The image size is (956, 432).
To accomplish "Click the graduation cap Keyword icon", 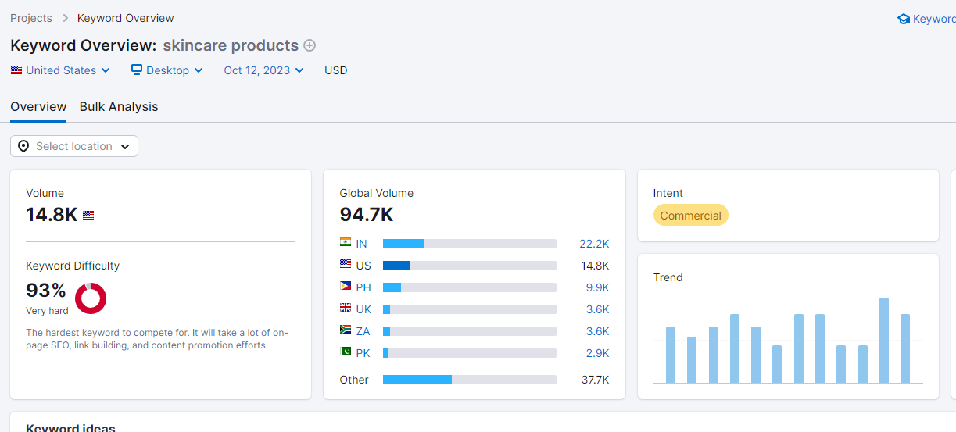I will pyautogui.click(x=904, y=19).
